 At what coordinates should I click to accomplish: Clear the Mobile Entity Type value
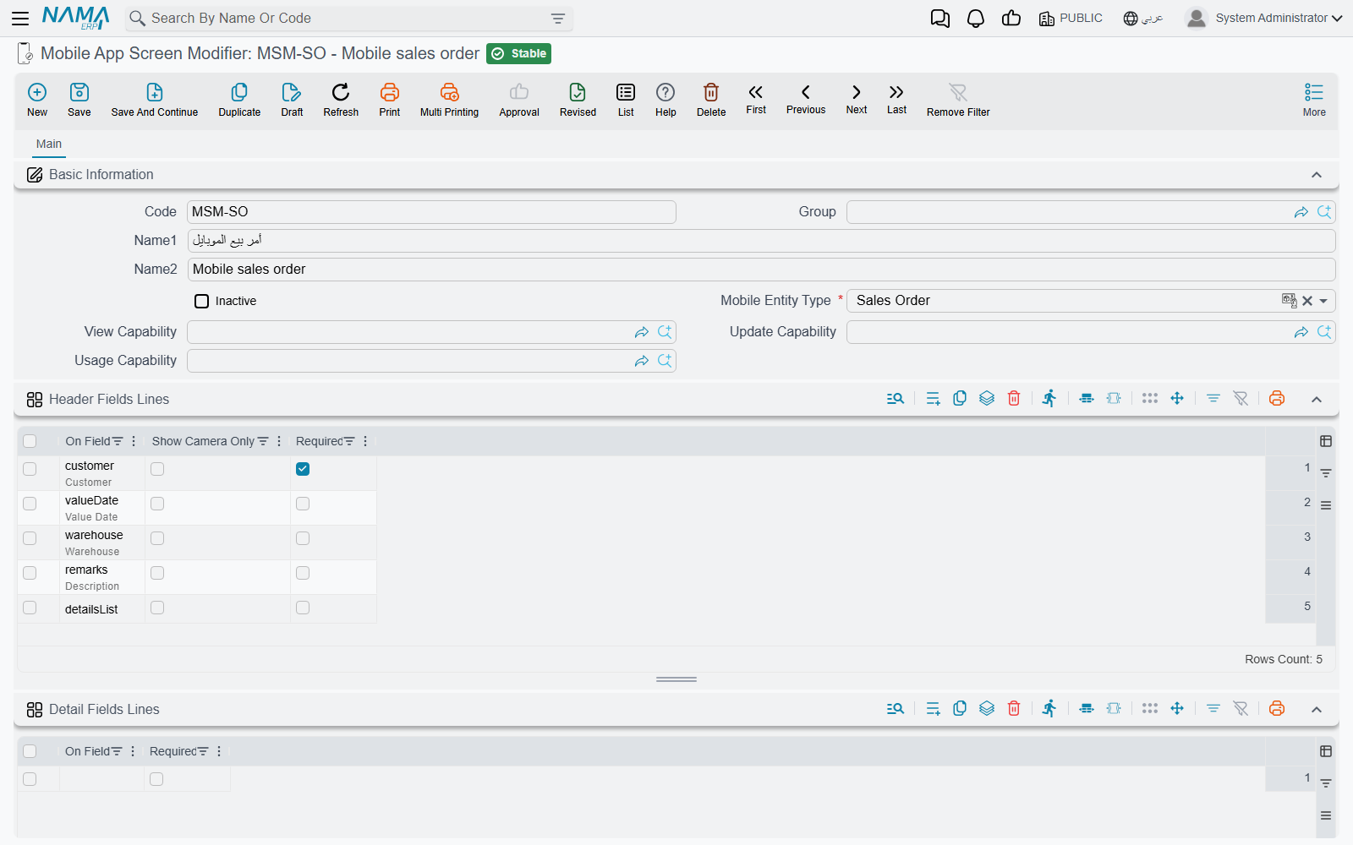[x=1307, y=301]
